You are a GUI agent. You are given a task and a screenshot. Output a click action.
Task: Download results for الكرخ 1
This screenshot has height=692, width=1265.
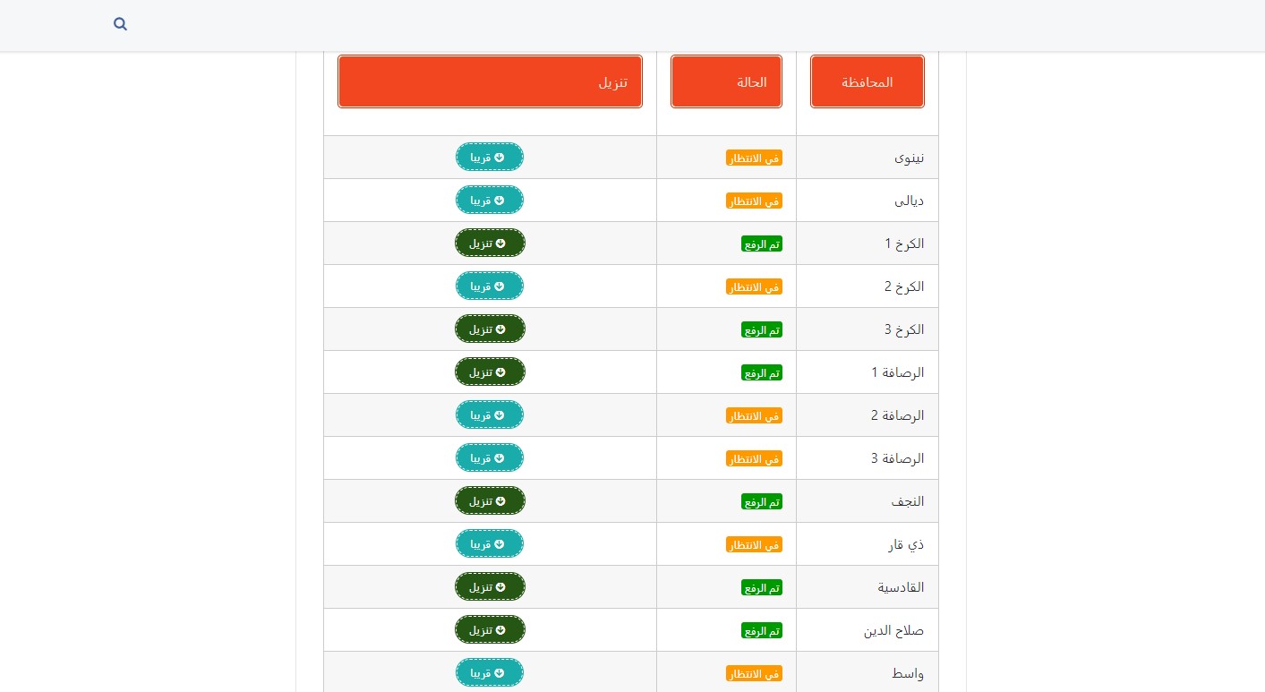[490, 243]
